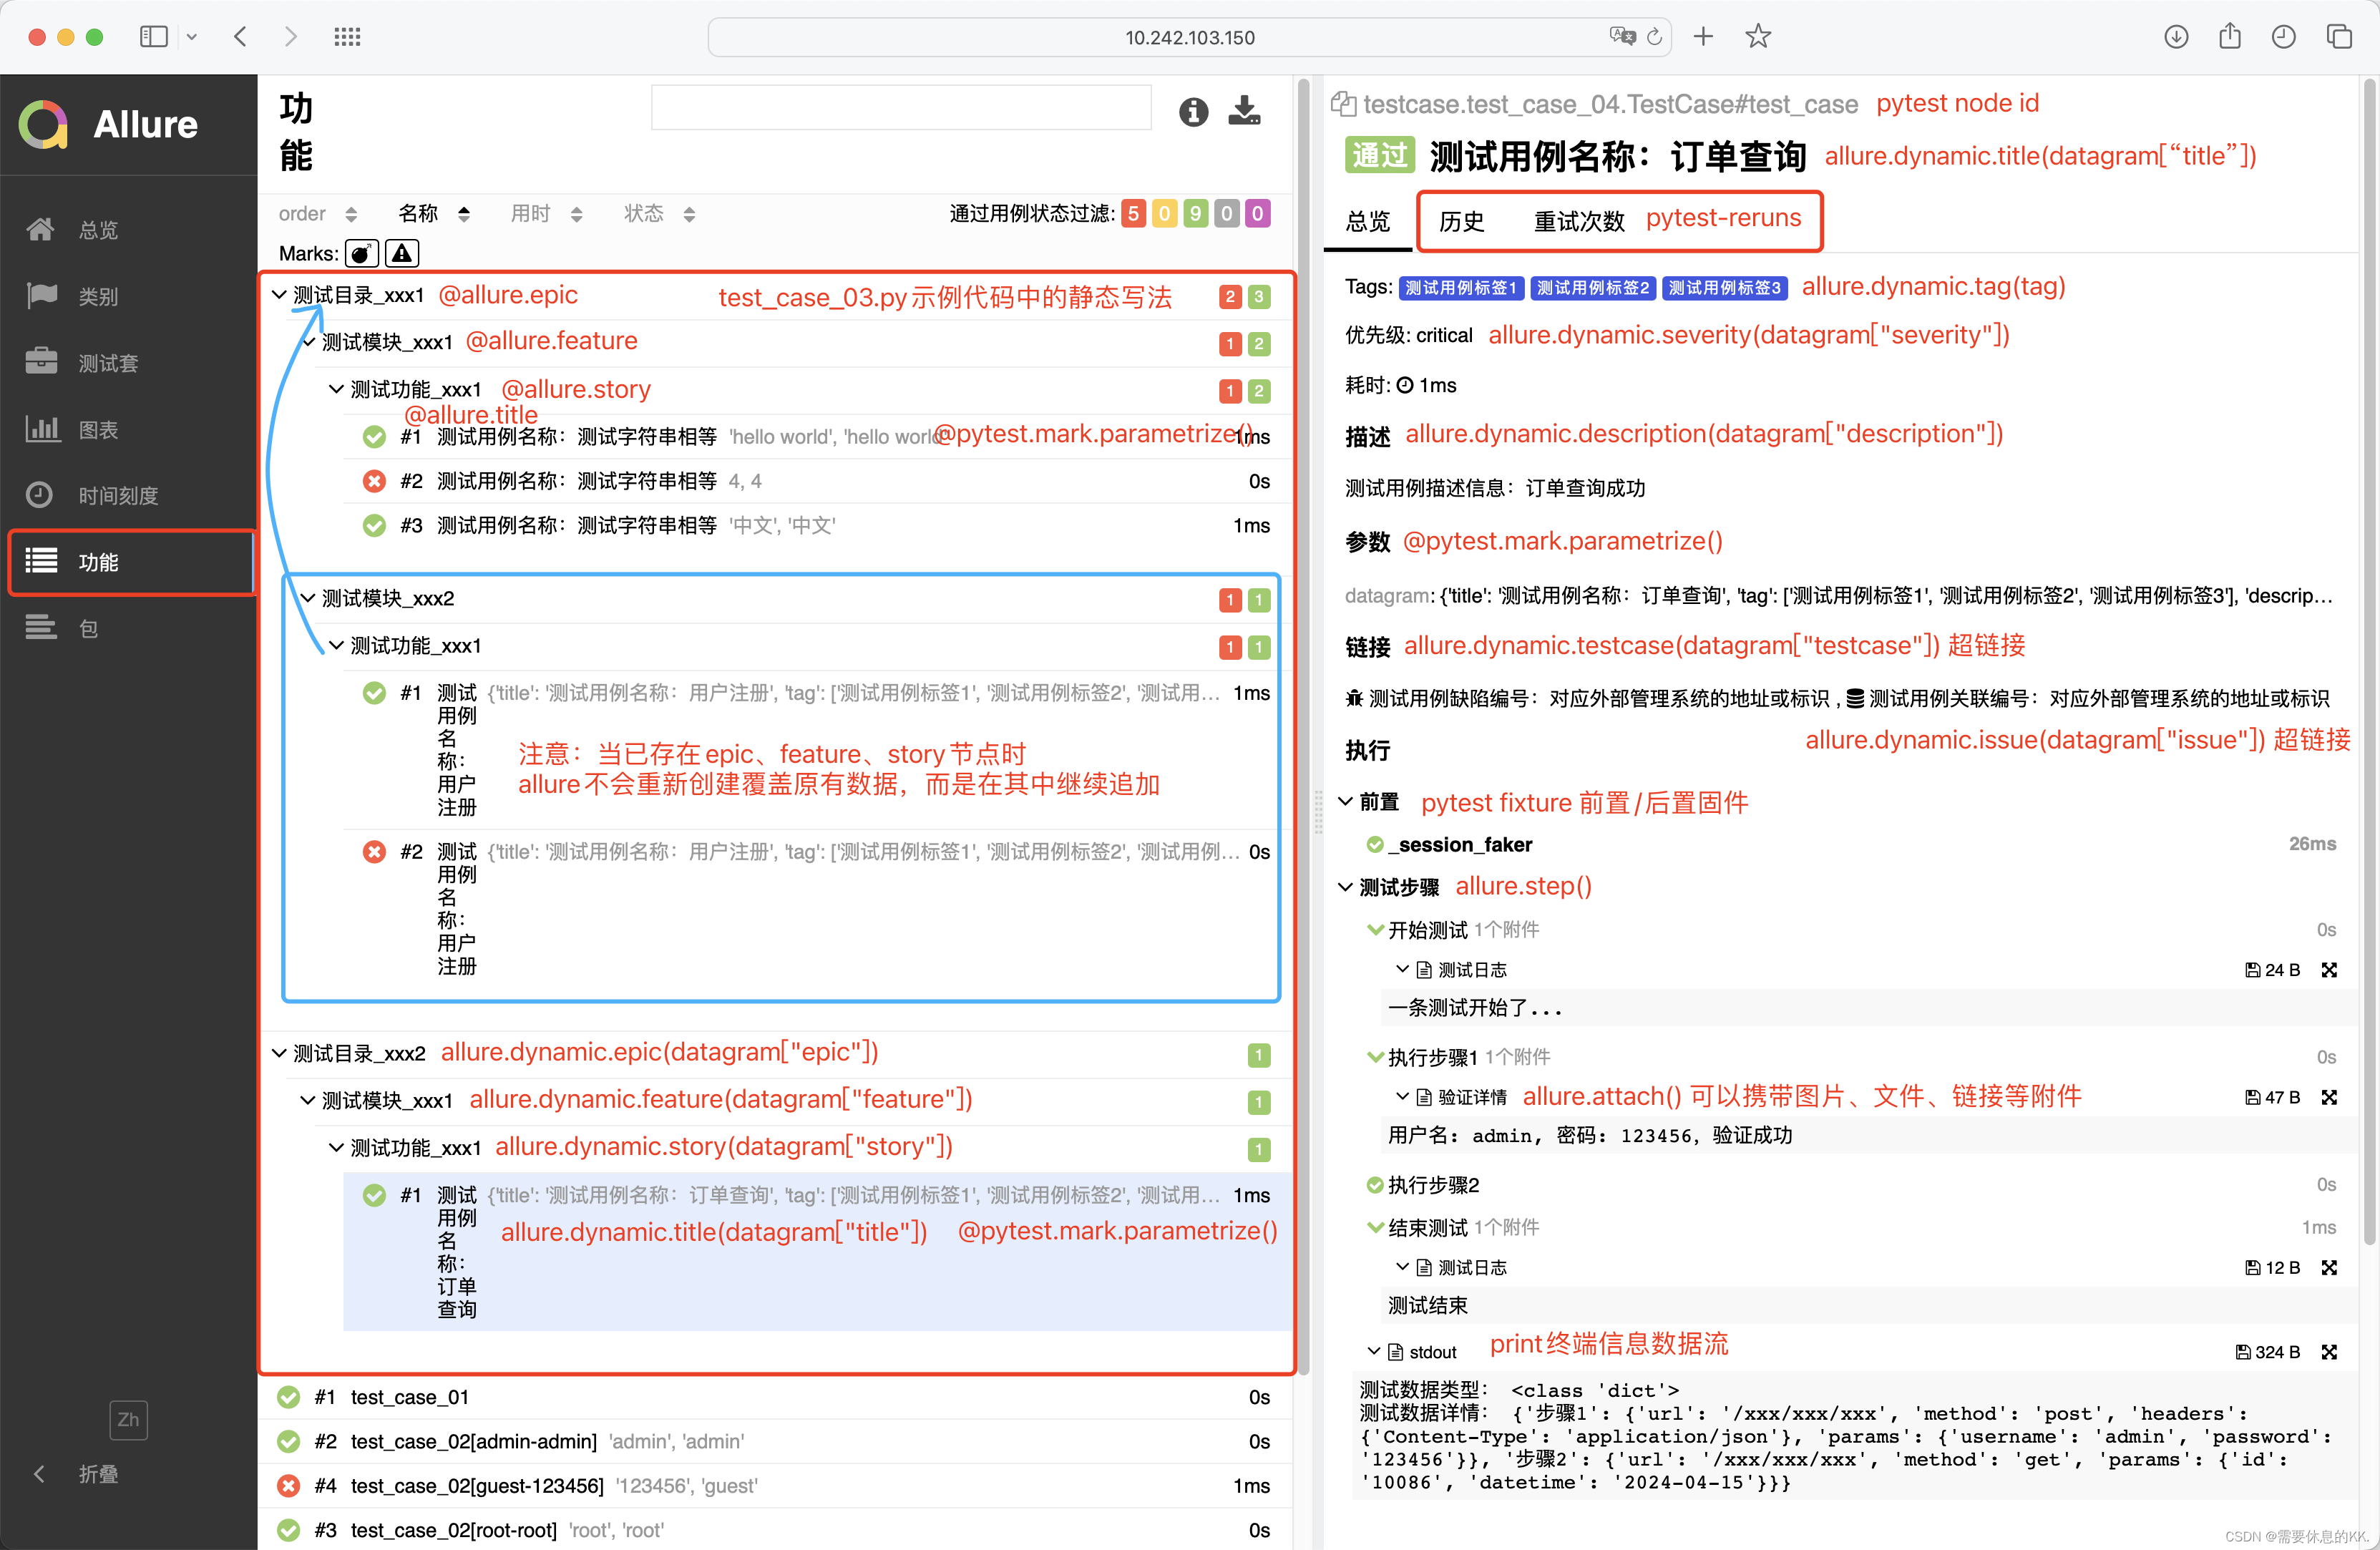This screenshot has height=1550, width=2380.
Task: Open the 包 packages sidebar icon
Action: click(41, 627)
